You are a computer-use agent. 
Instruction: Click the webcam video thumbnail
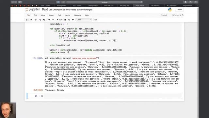pyautogui.click(x=8, y=110)
